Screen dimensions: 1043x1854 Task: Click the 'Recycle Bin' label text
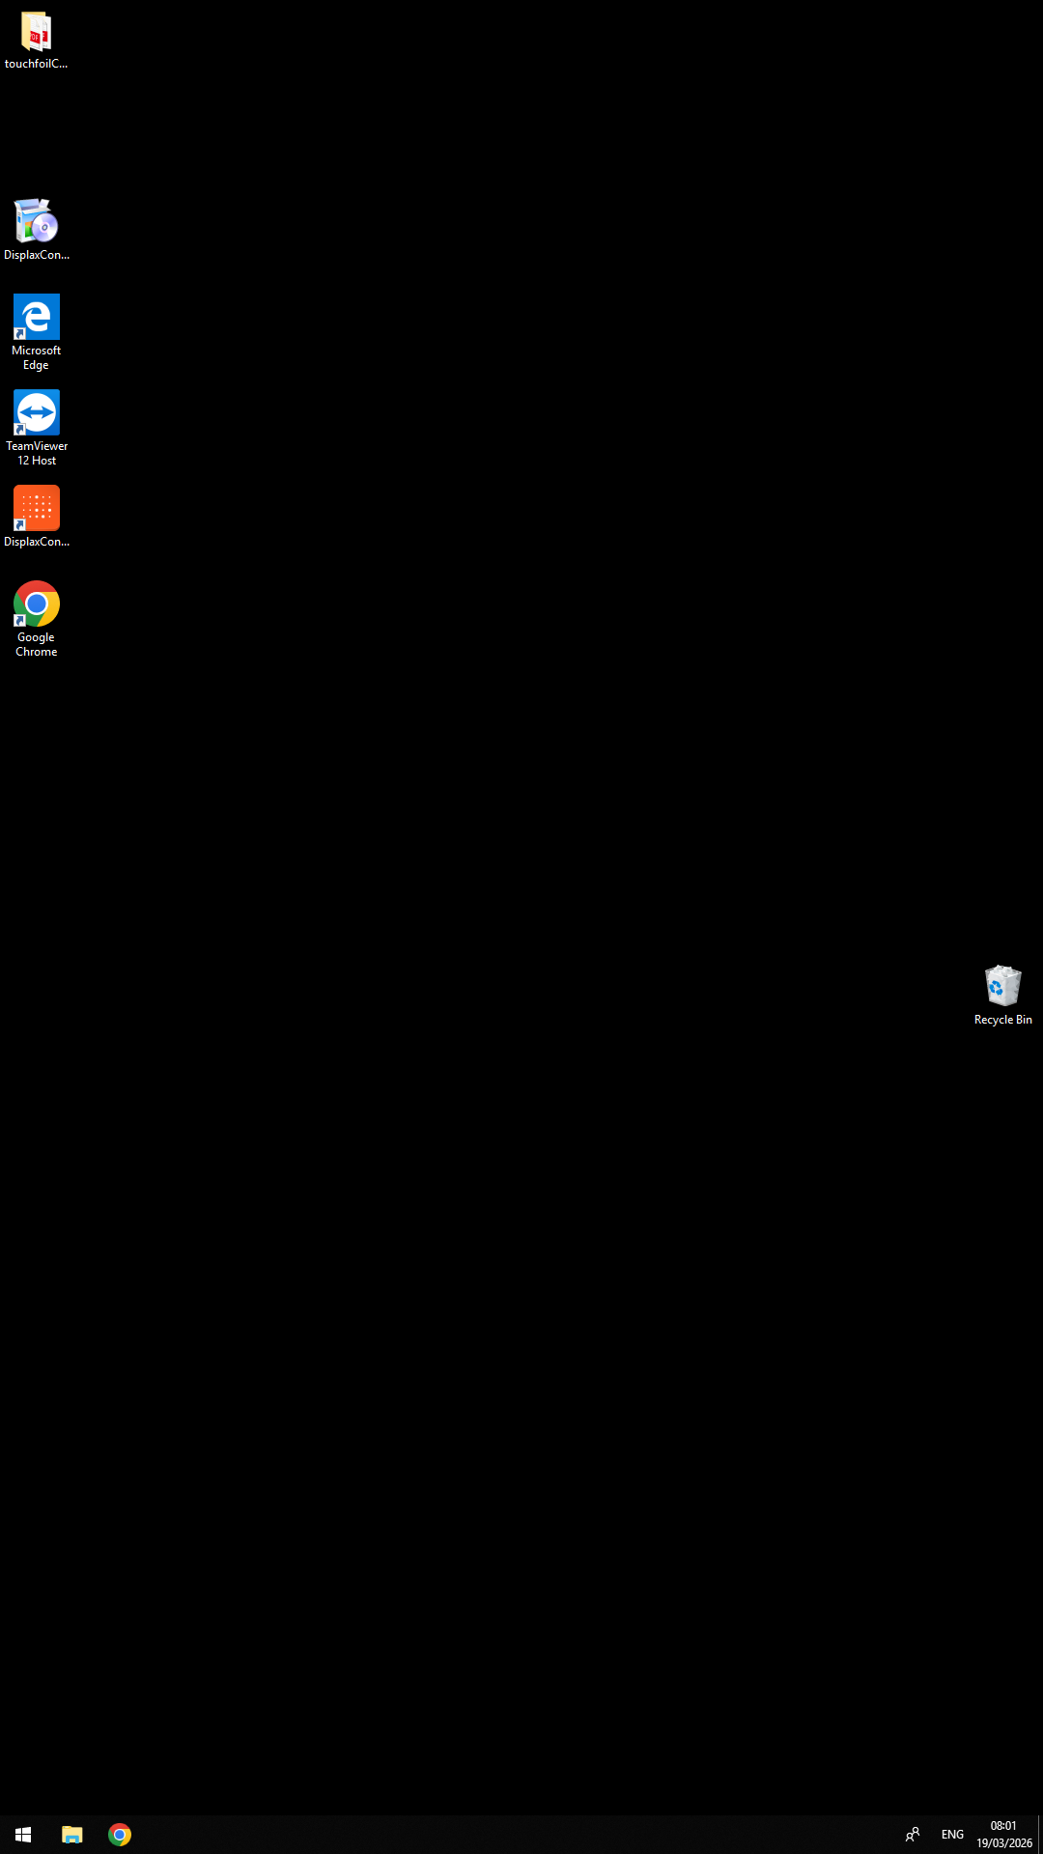tap(1002, 1020)
